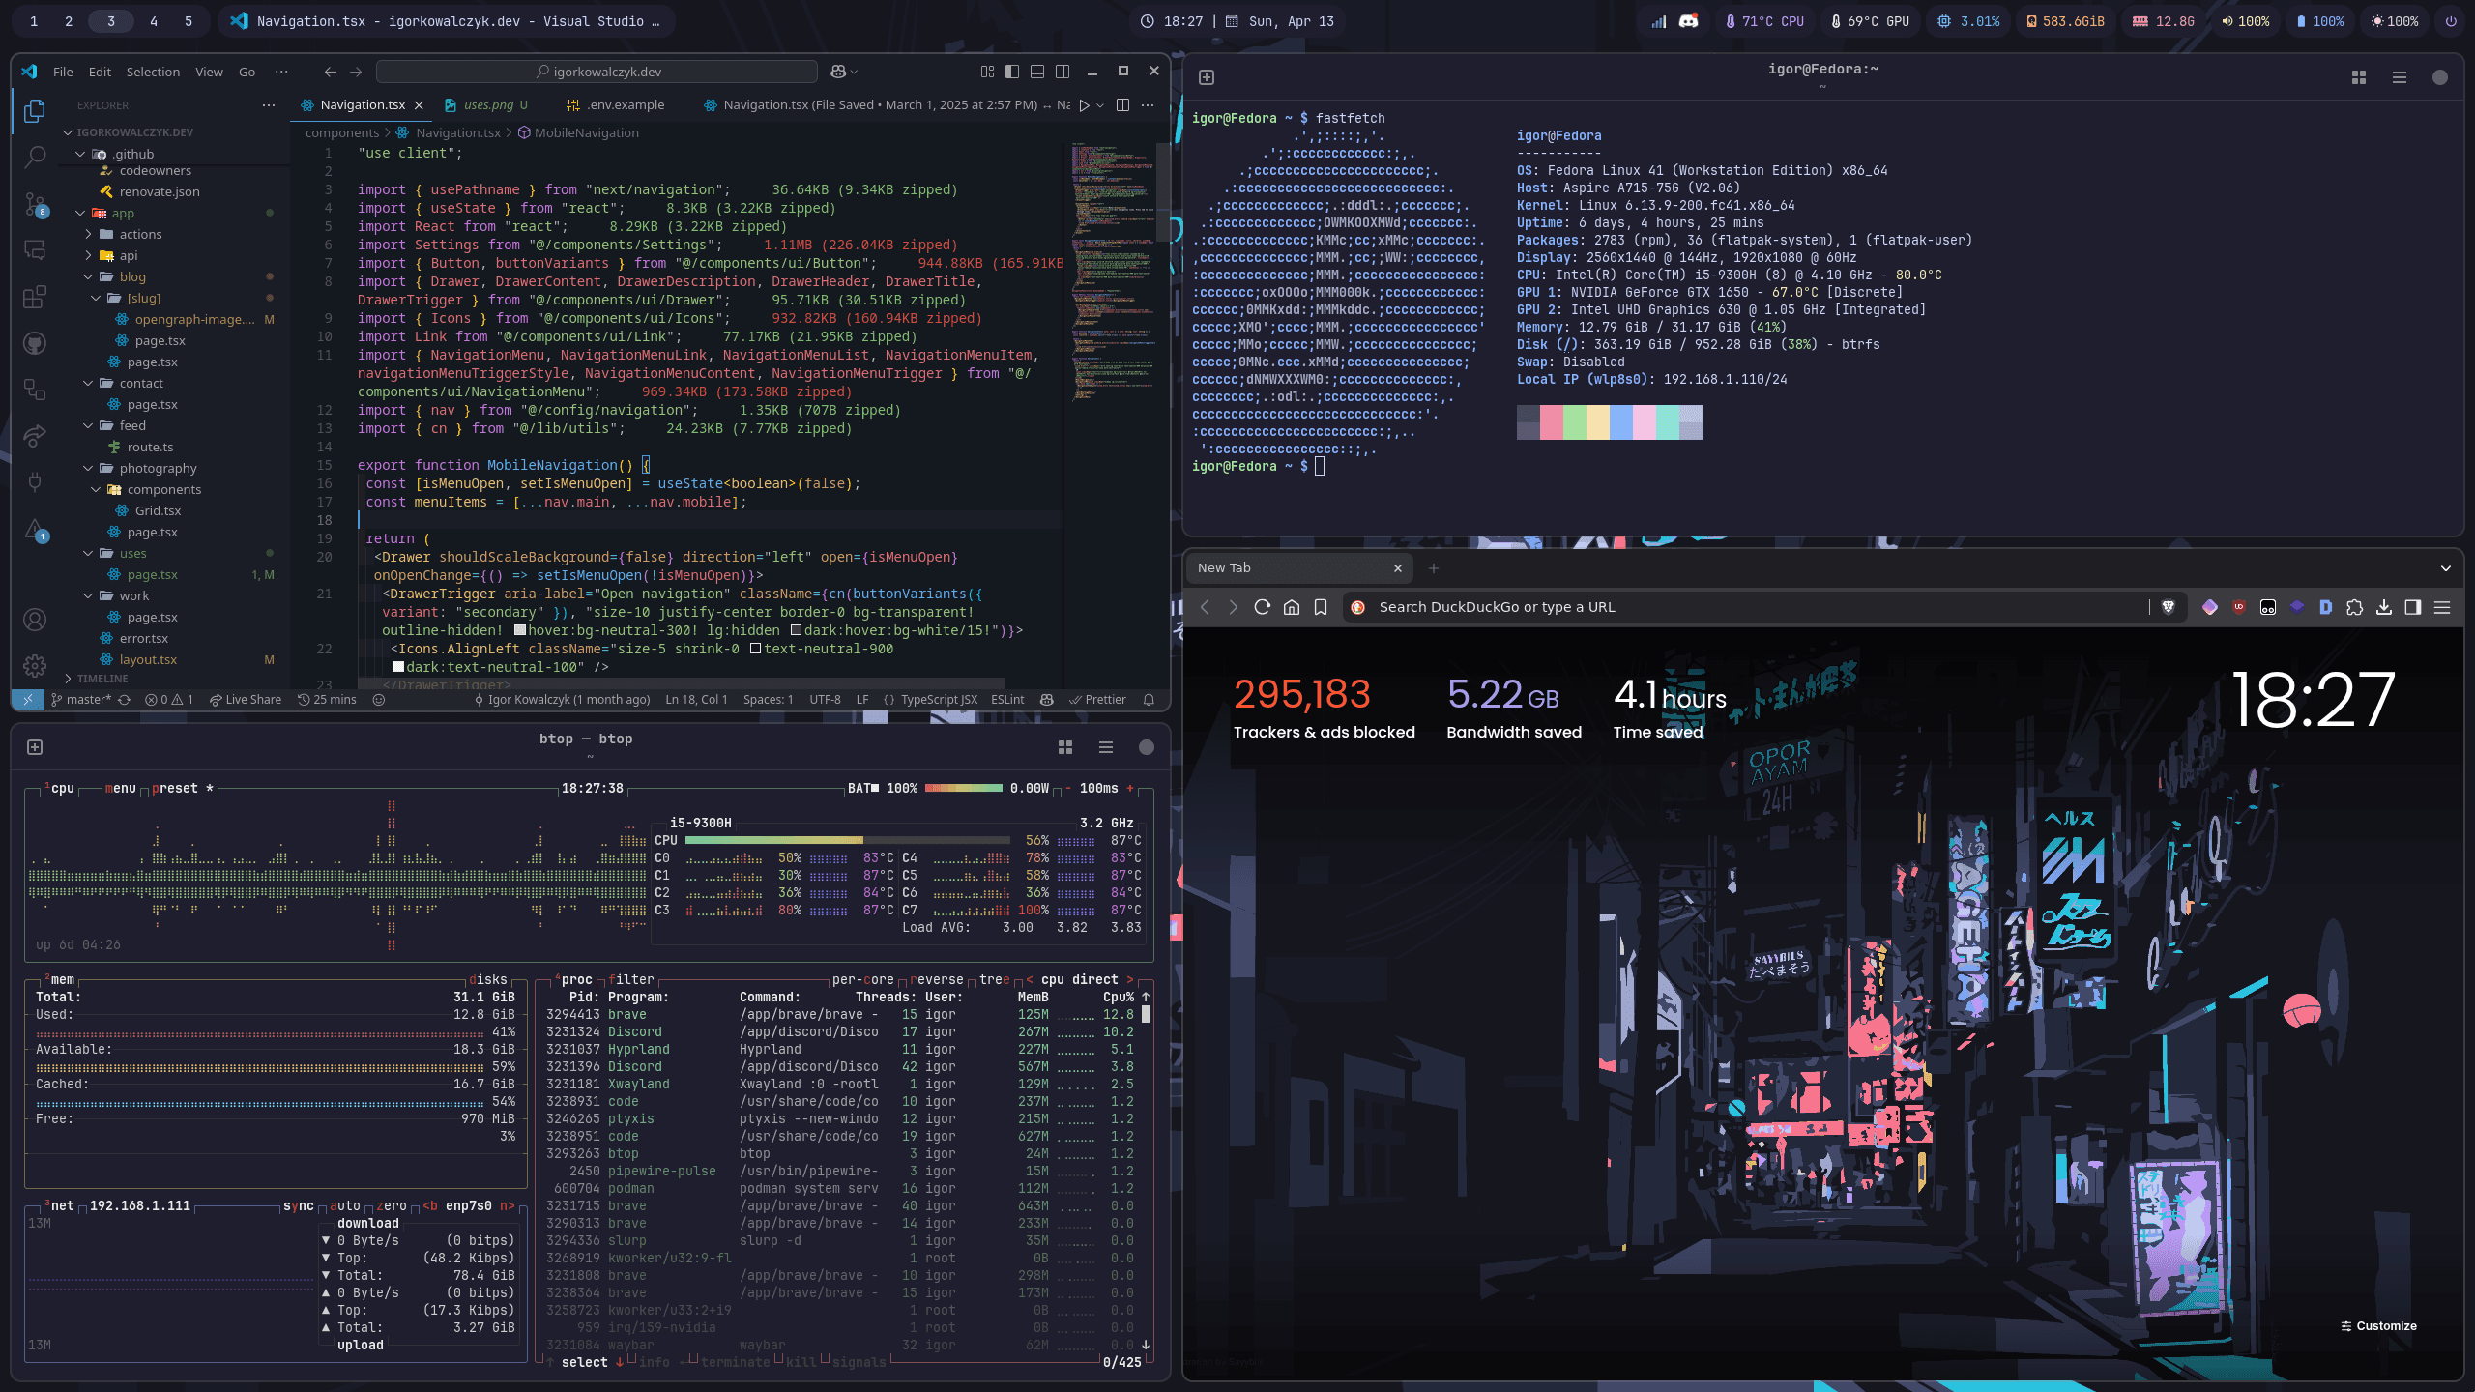2475x1392 pixels.
Task: Start a Live Share session from status bar
Action: coord(245,699)
